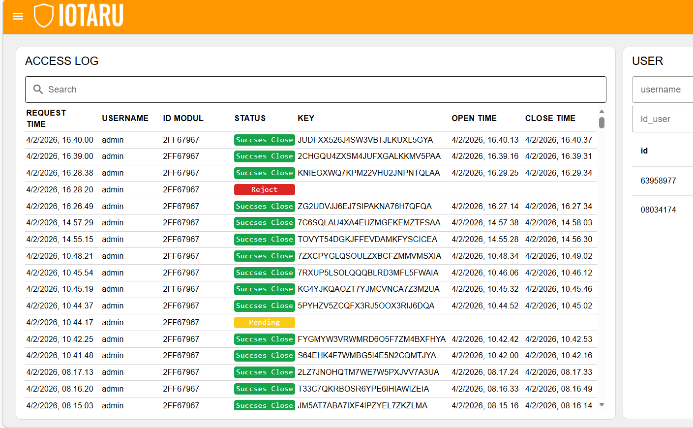Click key 7RXUP5LSOLQQQBLRD3MFL5FWAIA
693x428 pixels.
click(368, 273)
